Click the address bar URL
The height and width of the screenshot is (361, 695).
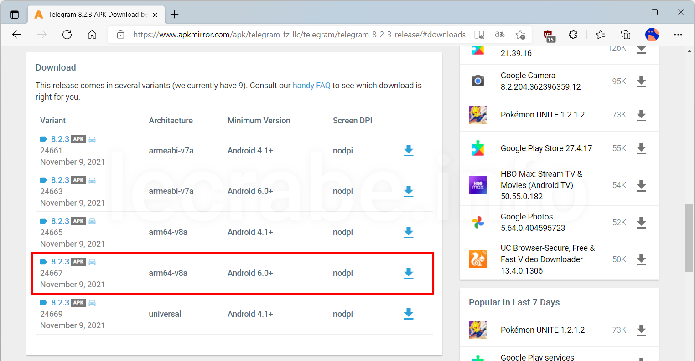click(x=300, y=35)
